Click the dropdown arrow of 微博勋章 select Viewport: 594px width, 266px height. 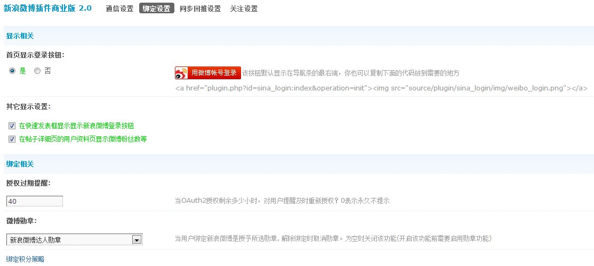point(137,239)
